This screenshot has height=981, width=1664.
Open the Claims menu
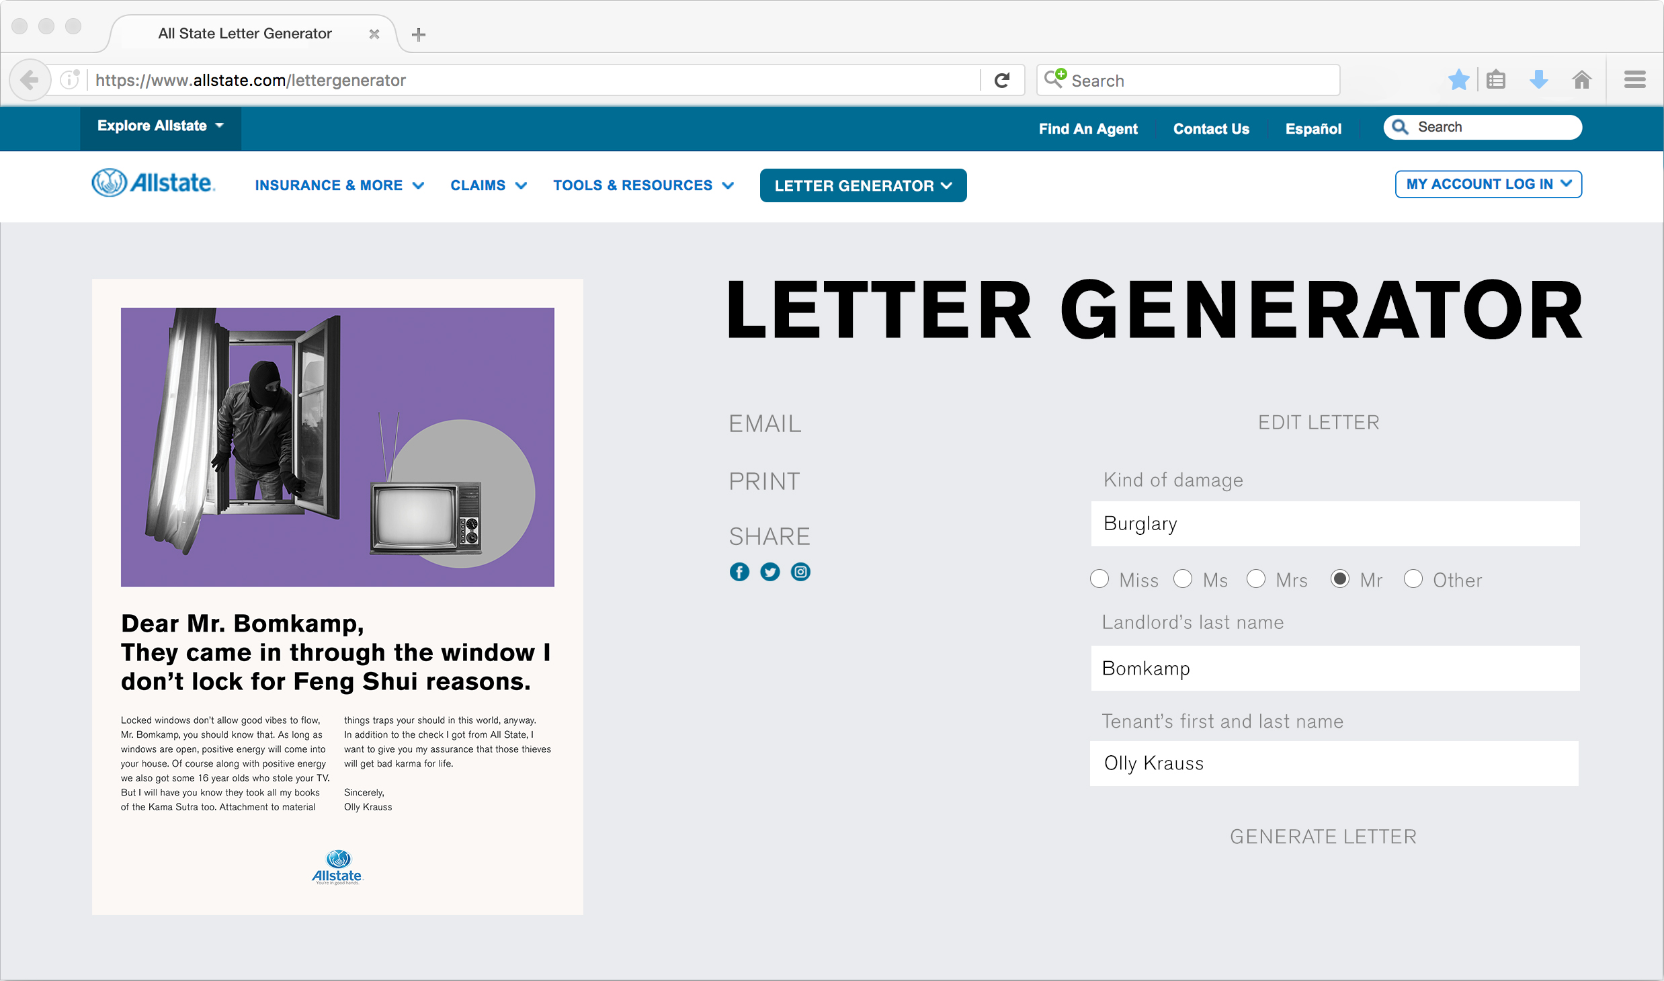click(x=485, y=185)
